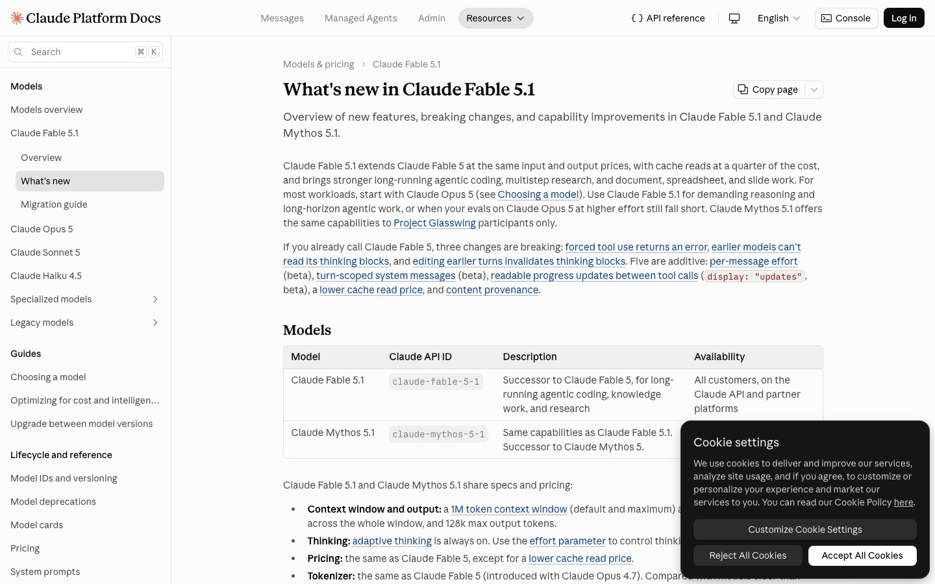Follow the Choosing a model inline link

tap(538, 195)
